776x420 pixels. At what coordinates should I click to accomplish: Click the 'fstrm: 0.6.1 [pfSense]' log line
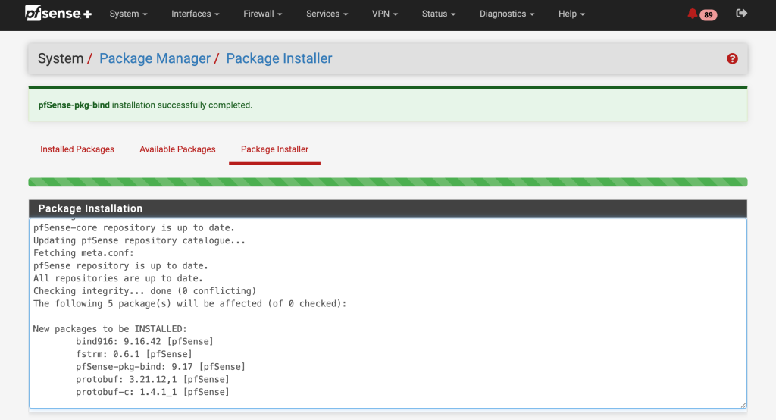(133, 354)
